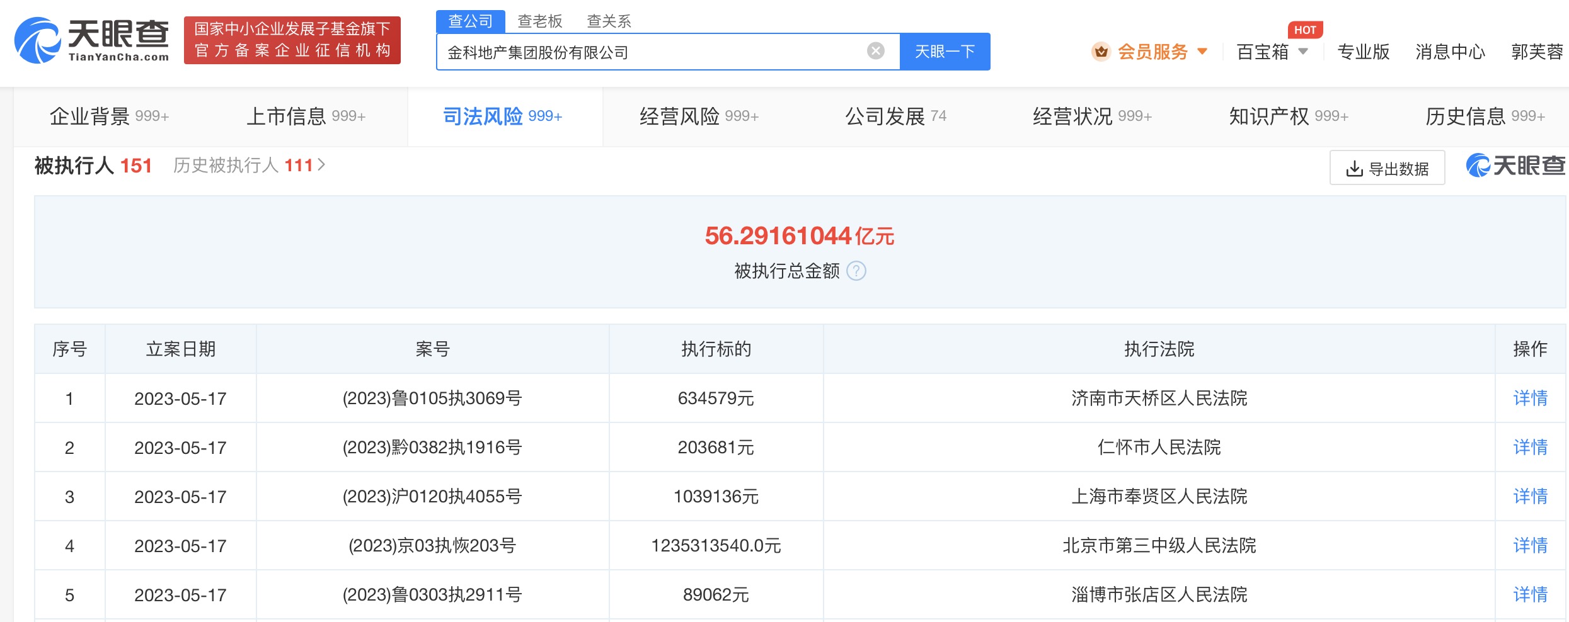
Task: Click the amount 1039136元
Action: [x=716, y=496]
